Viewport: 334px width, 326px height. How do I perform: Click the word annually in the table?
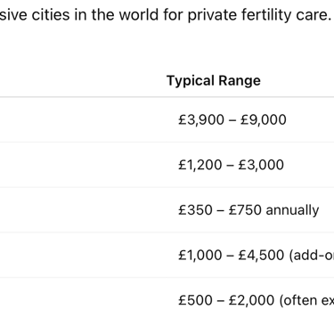click(292, 210)
